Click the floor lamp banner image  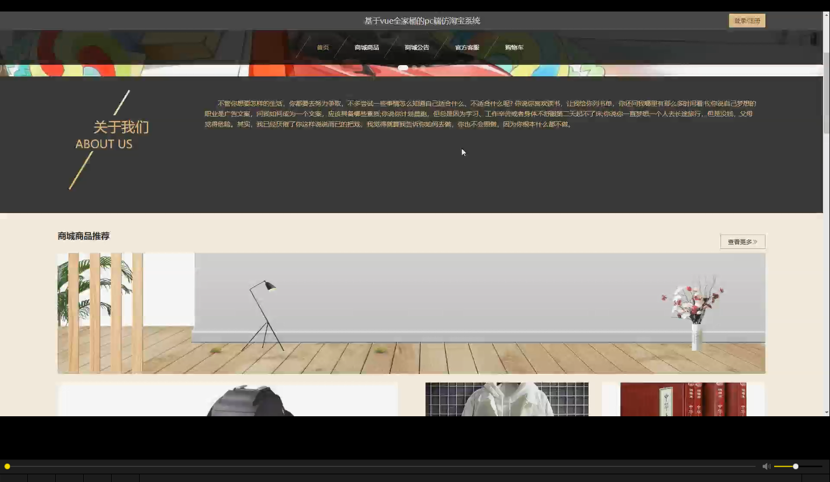point(411,313)
